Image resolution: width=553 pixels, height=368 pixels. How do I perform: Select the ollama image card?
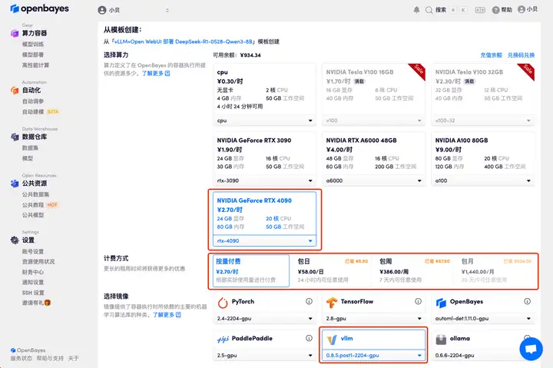pyautogui.click(x=483, y=346)
